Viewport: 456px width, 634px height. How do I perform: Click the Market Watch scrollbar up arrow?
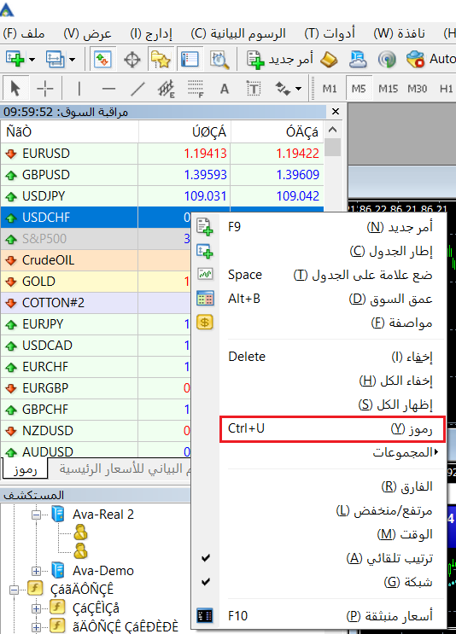point(332,130)
